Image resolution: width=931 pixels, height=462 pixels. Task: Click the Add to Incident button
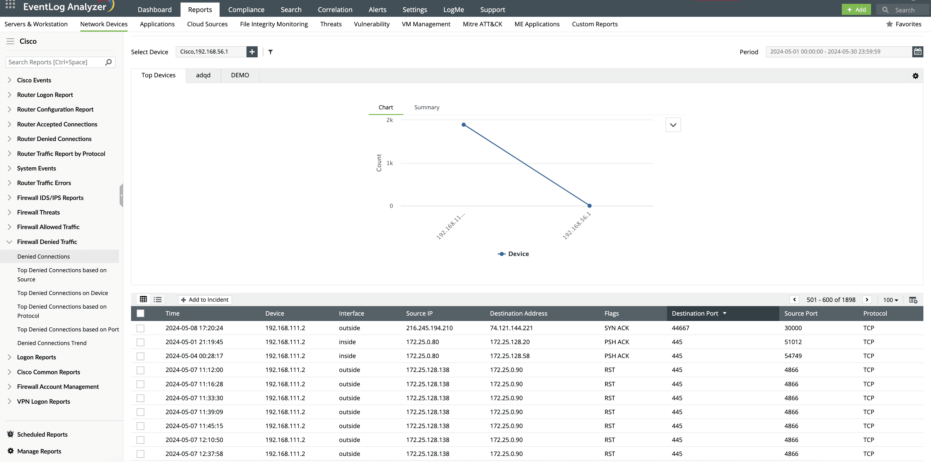tap(205, 299)
